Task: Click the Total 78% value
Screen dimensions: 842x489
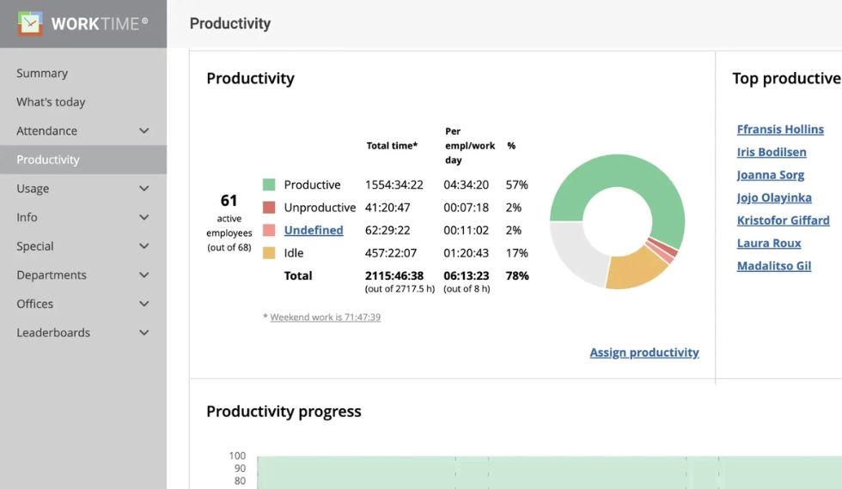Action: pyautogui.click(x=517, y=275)
